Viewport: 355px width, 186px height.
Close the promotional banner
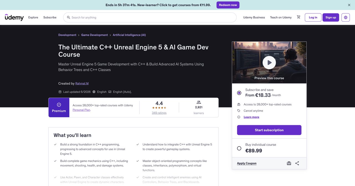point(349,5)
